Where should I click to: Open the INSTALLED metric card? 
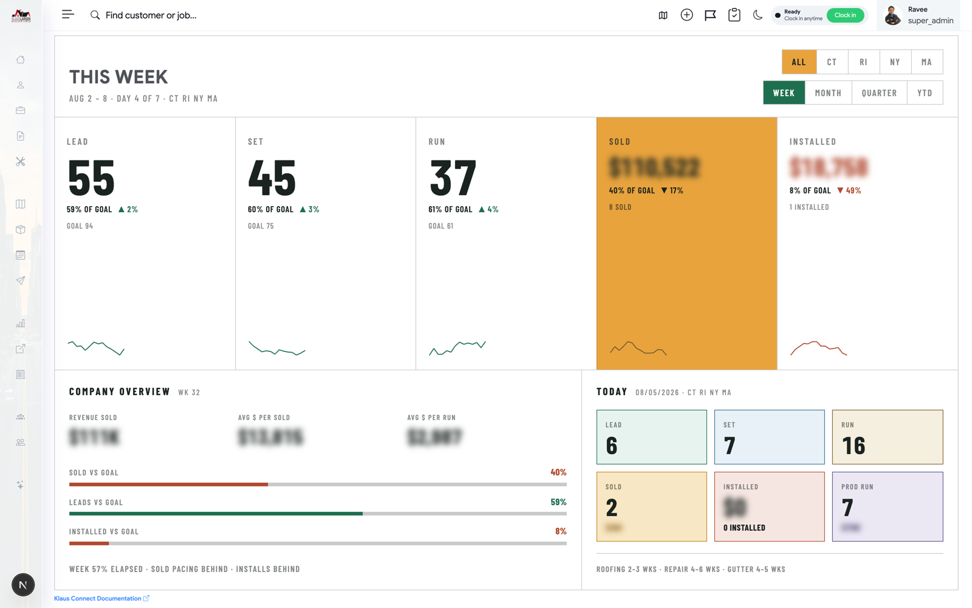(x=868, y=243)
